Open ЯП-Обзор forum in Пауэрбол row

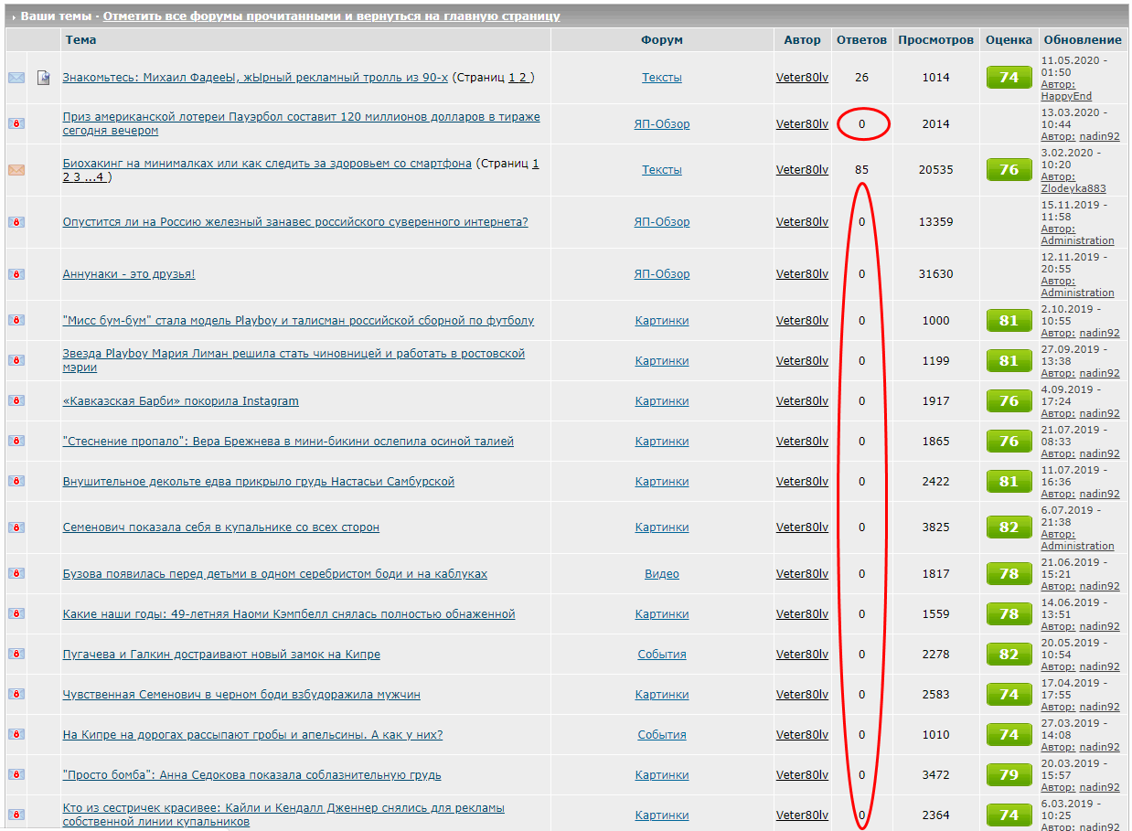(662, 124)
